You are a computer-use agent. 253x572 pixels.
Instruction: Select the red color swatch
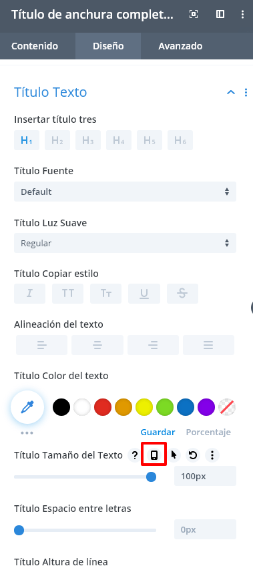[x=103, y=407]
